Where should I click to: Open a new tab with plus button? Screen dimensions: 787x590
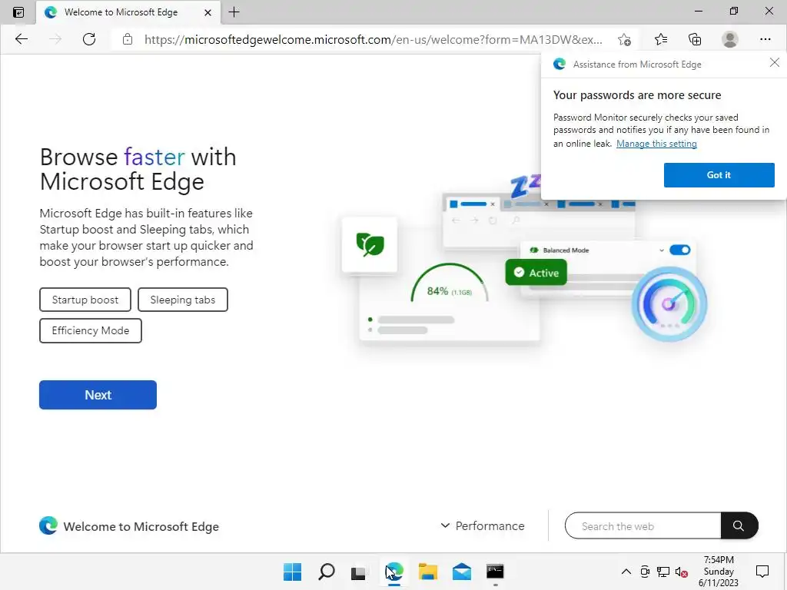[234, 12]
